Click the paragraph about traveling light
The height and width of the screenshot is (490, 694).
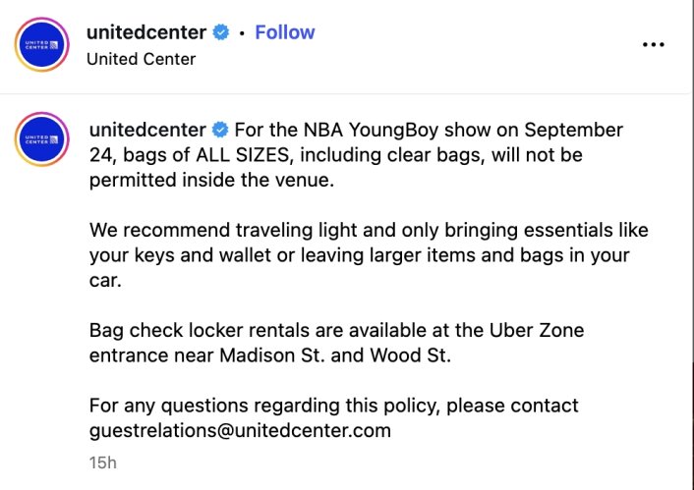point(370,255)
